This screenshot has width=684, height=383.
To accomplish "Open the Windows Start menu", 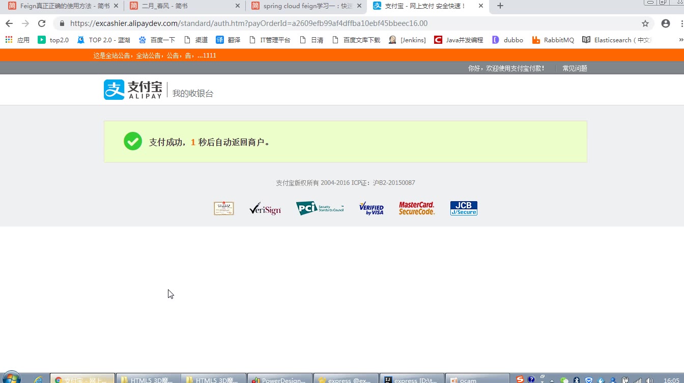I will point(10,378).
